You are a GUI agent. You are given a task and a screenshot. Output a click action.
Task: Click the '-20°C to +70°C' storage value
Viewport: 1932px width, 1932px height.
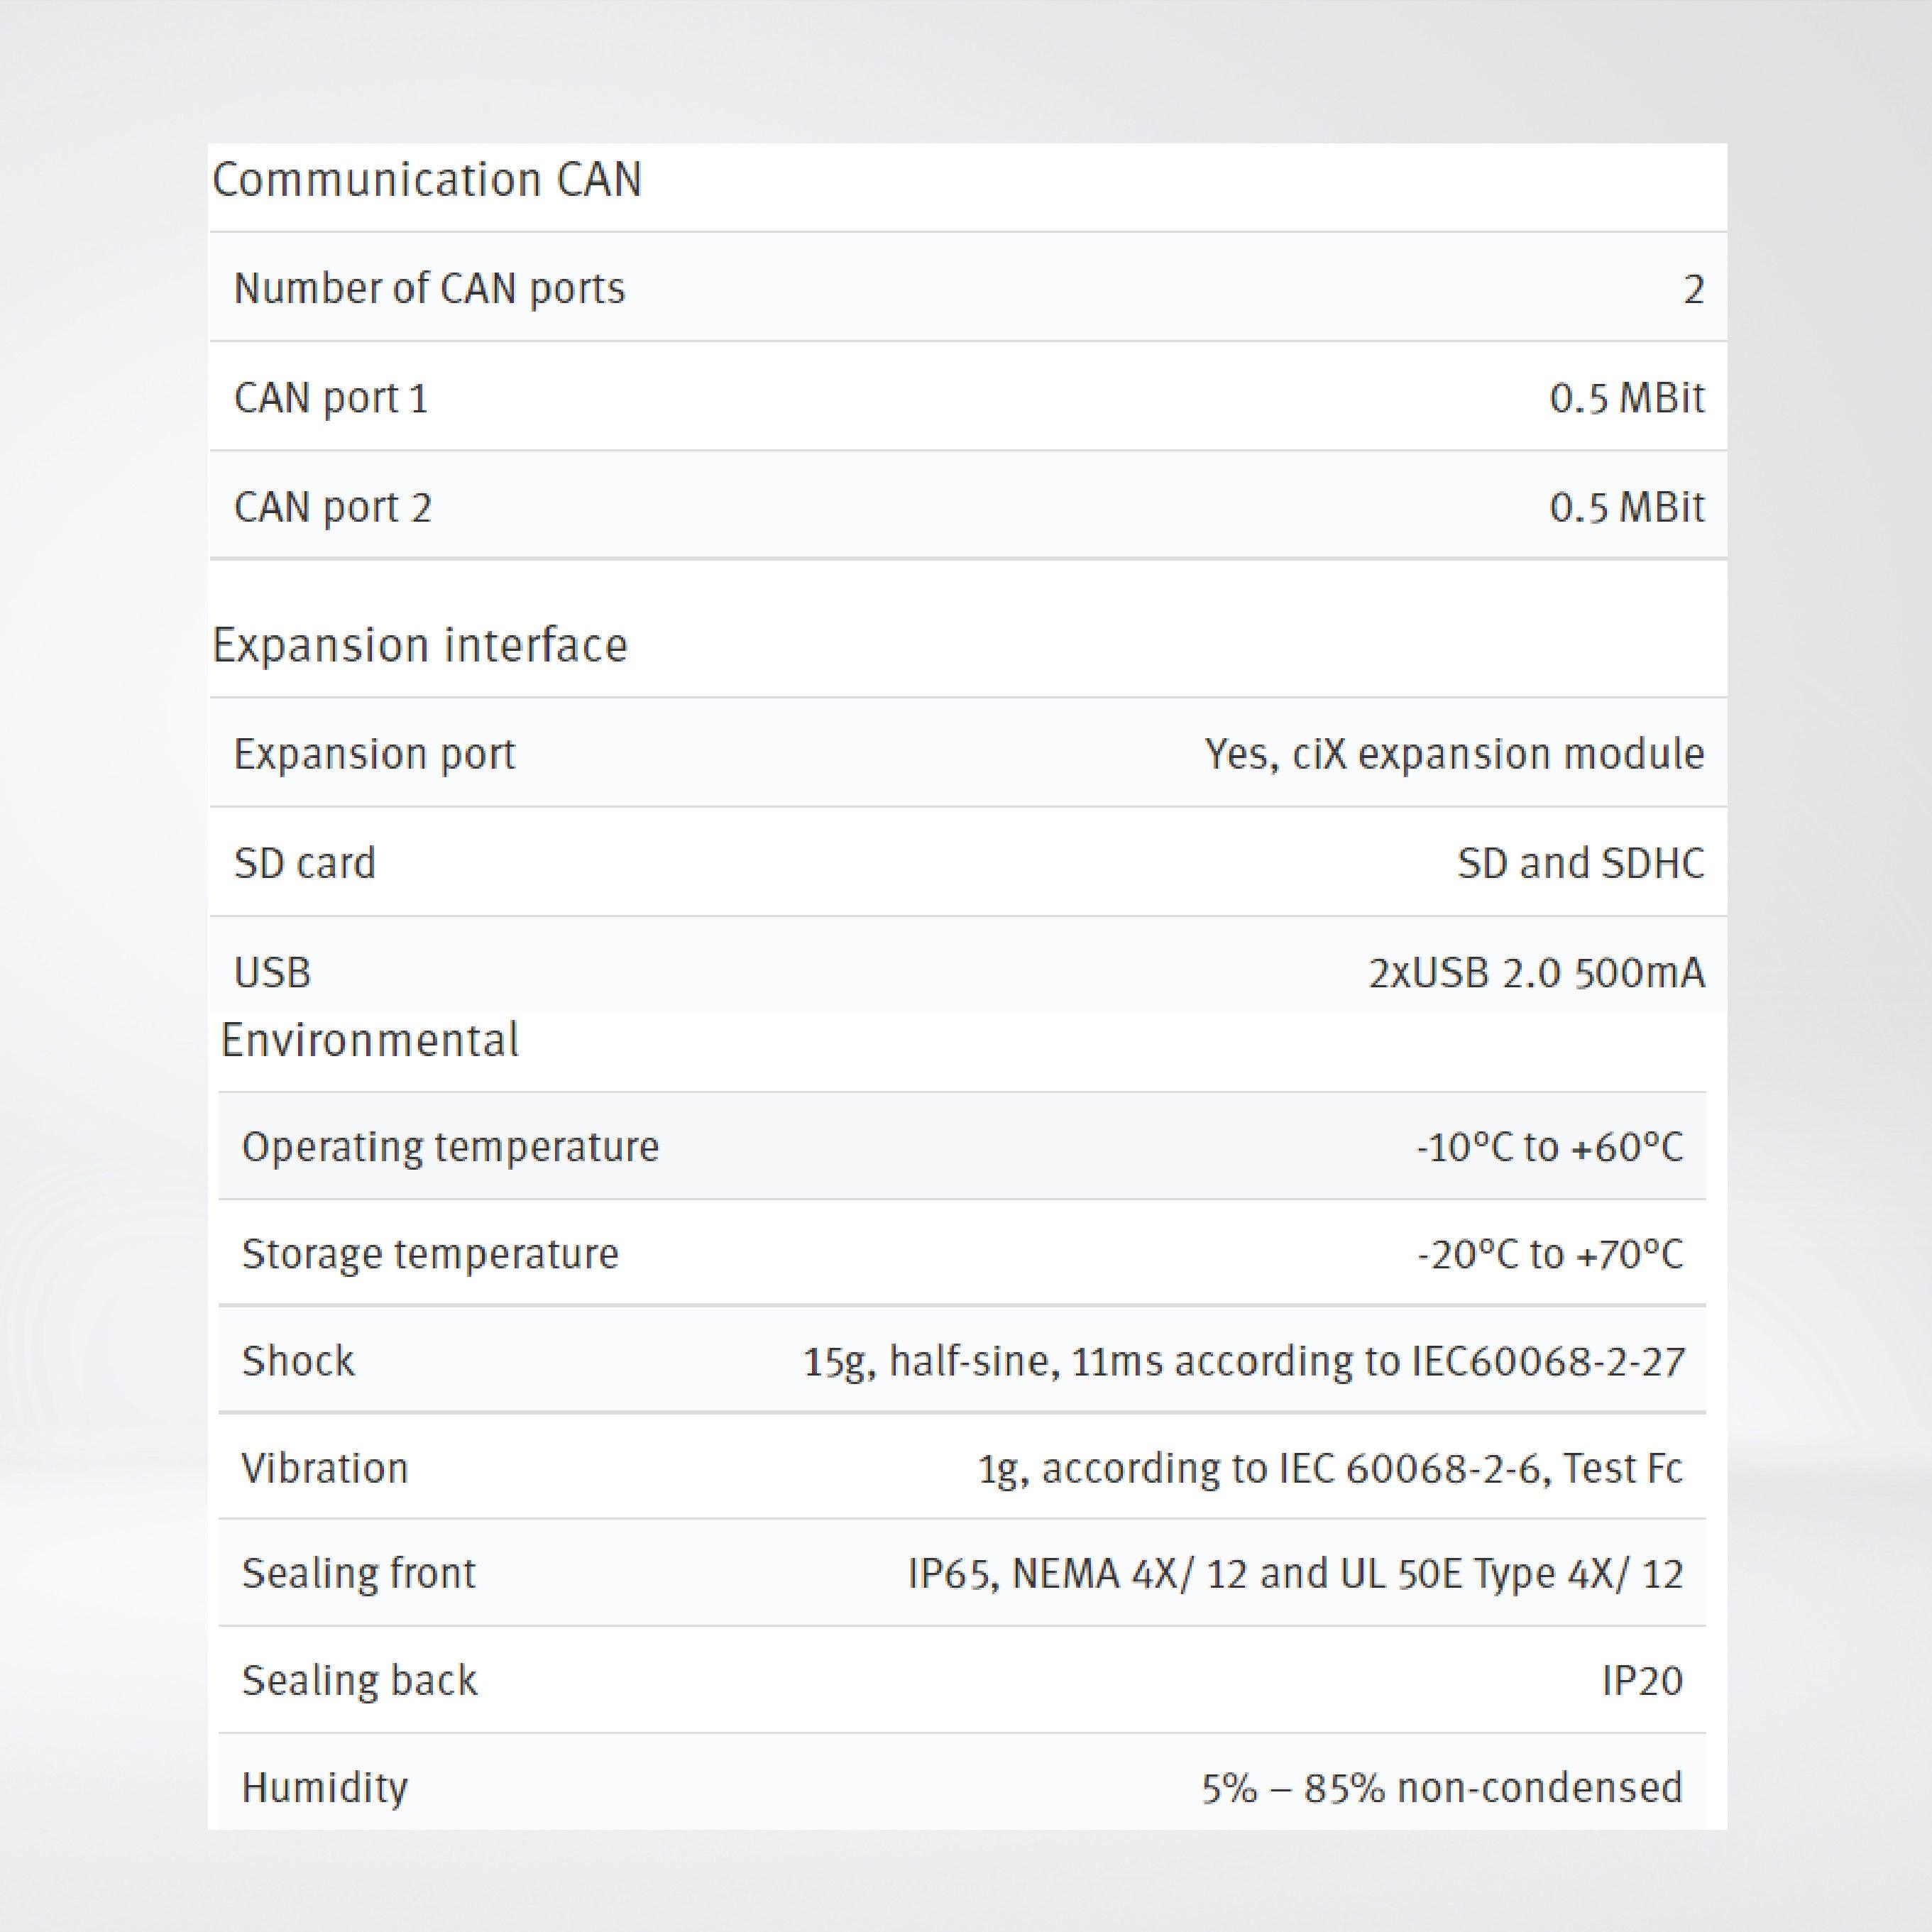point(1550,1254)
